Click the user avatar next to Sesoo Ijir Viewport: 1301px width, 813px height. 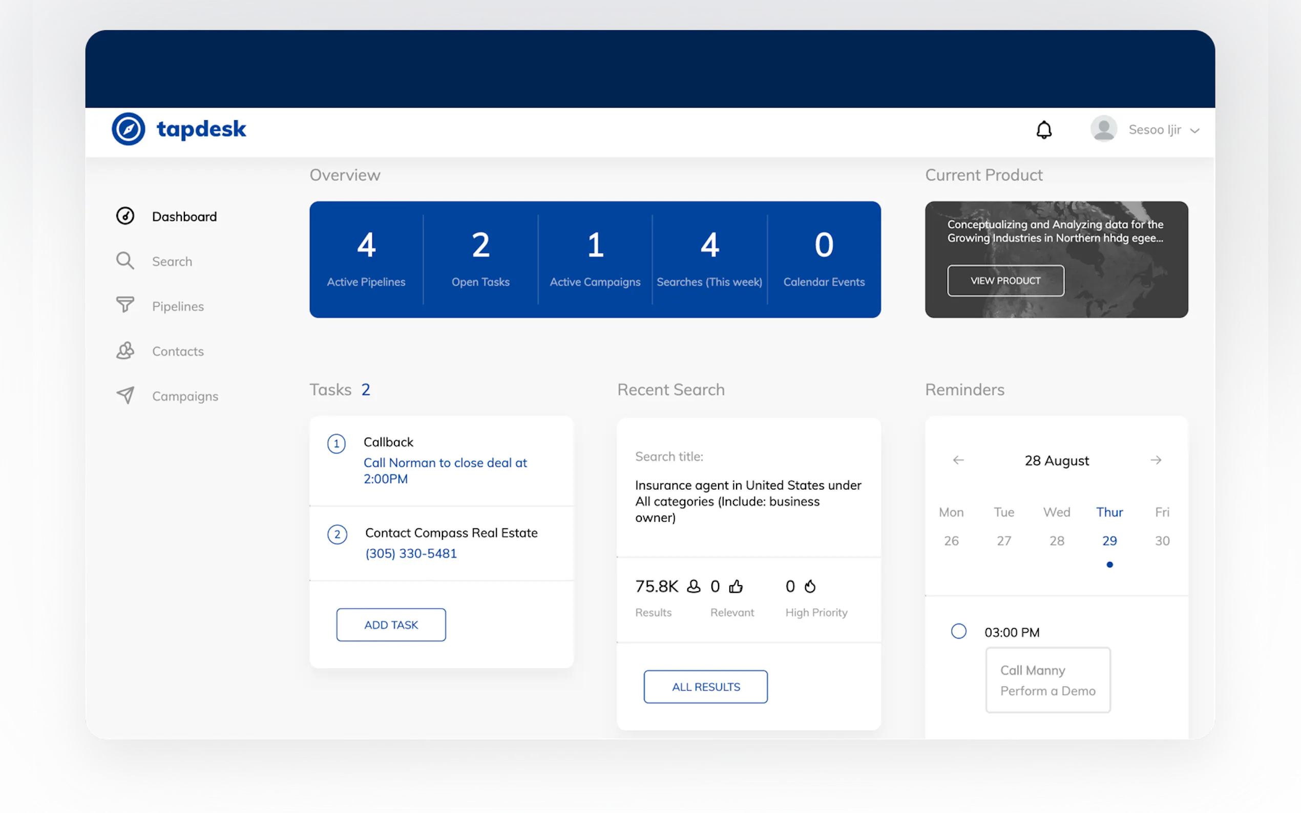[x=1104, y=129]
